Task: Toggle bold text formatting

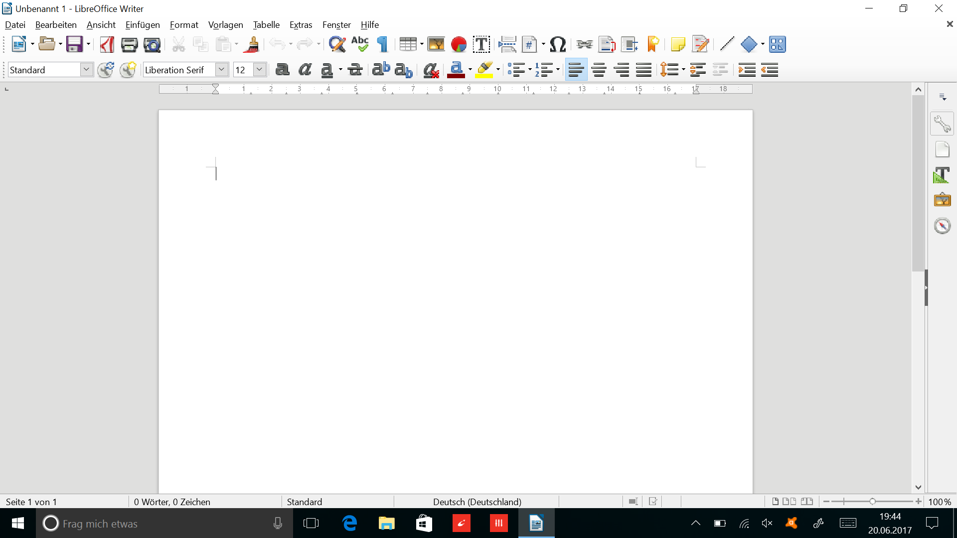Action: (282, 70)
